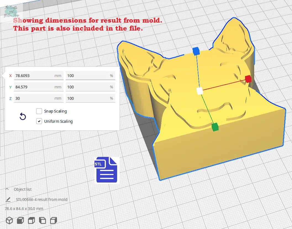This screenshot has width=292, height=229.
Task: Select the Top view cube icon
Action: pyautogui.click(x=31, y=220)
